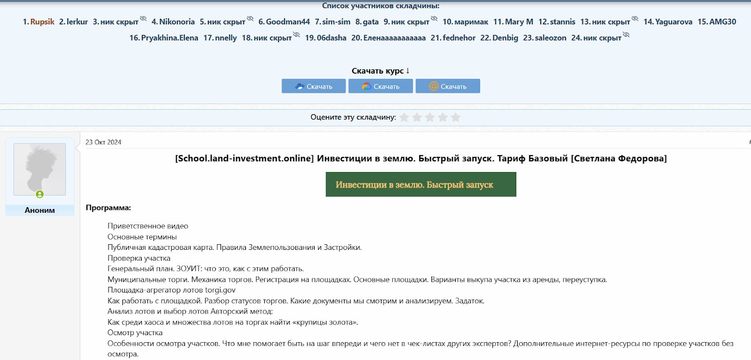Open participant saleozon's profile
This screenshot has width=751, height=360.
551,37
